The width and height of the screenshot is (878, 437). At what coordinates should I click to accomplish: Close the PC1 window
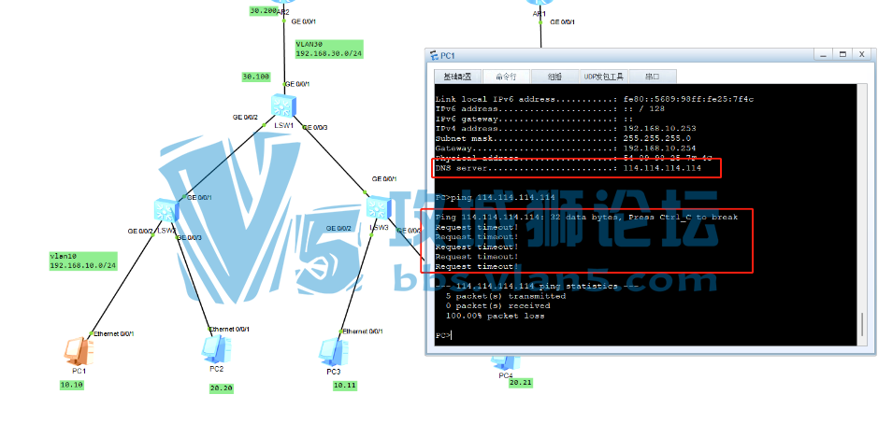point(862,54)
